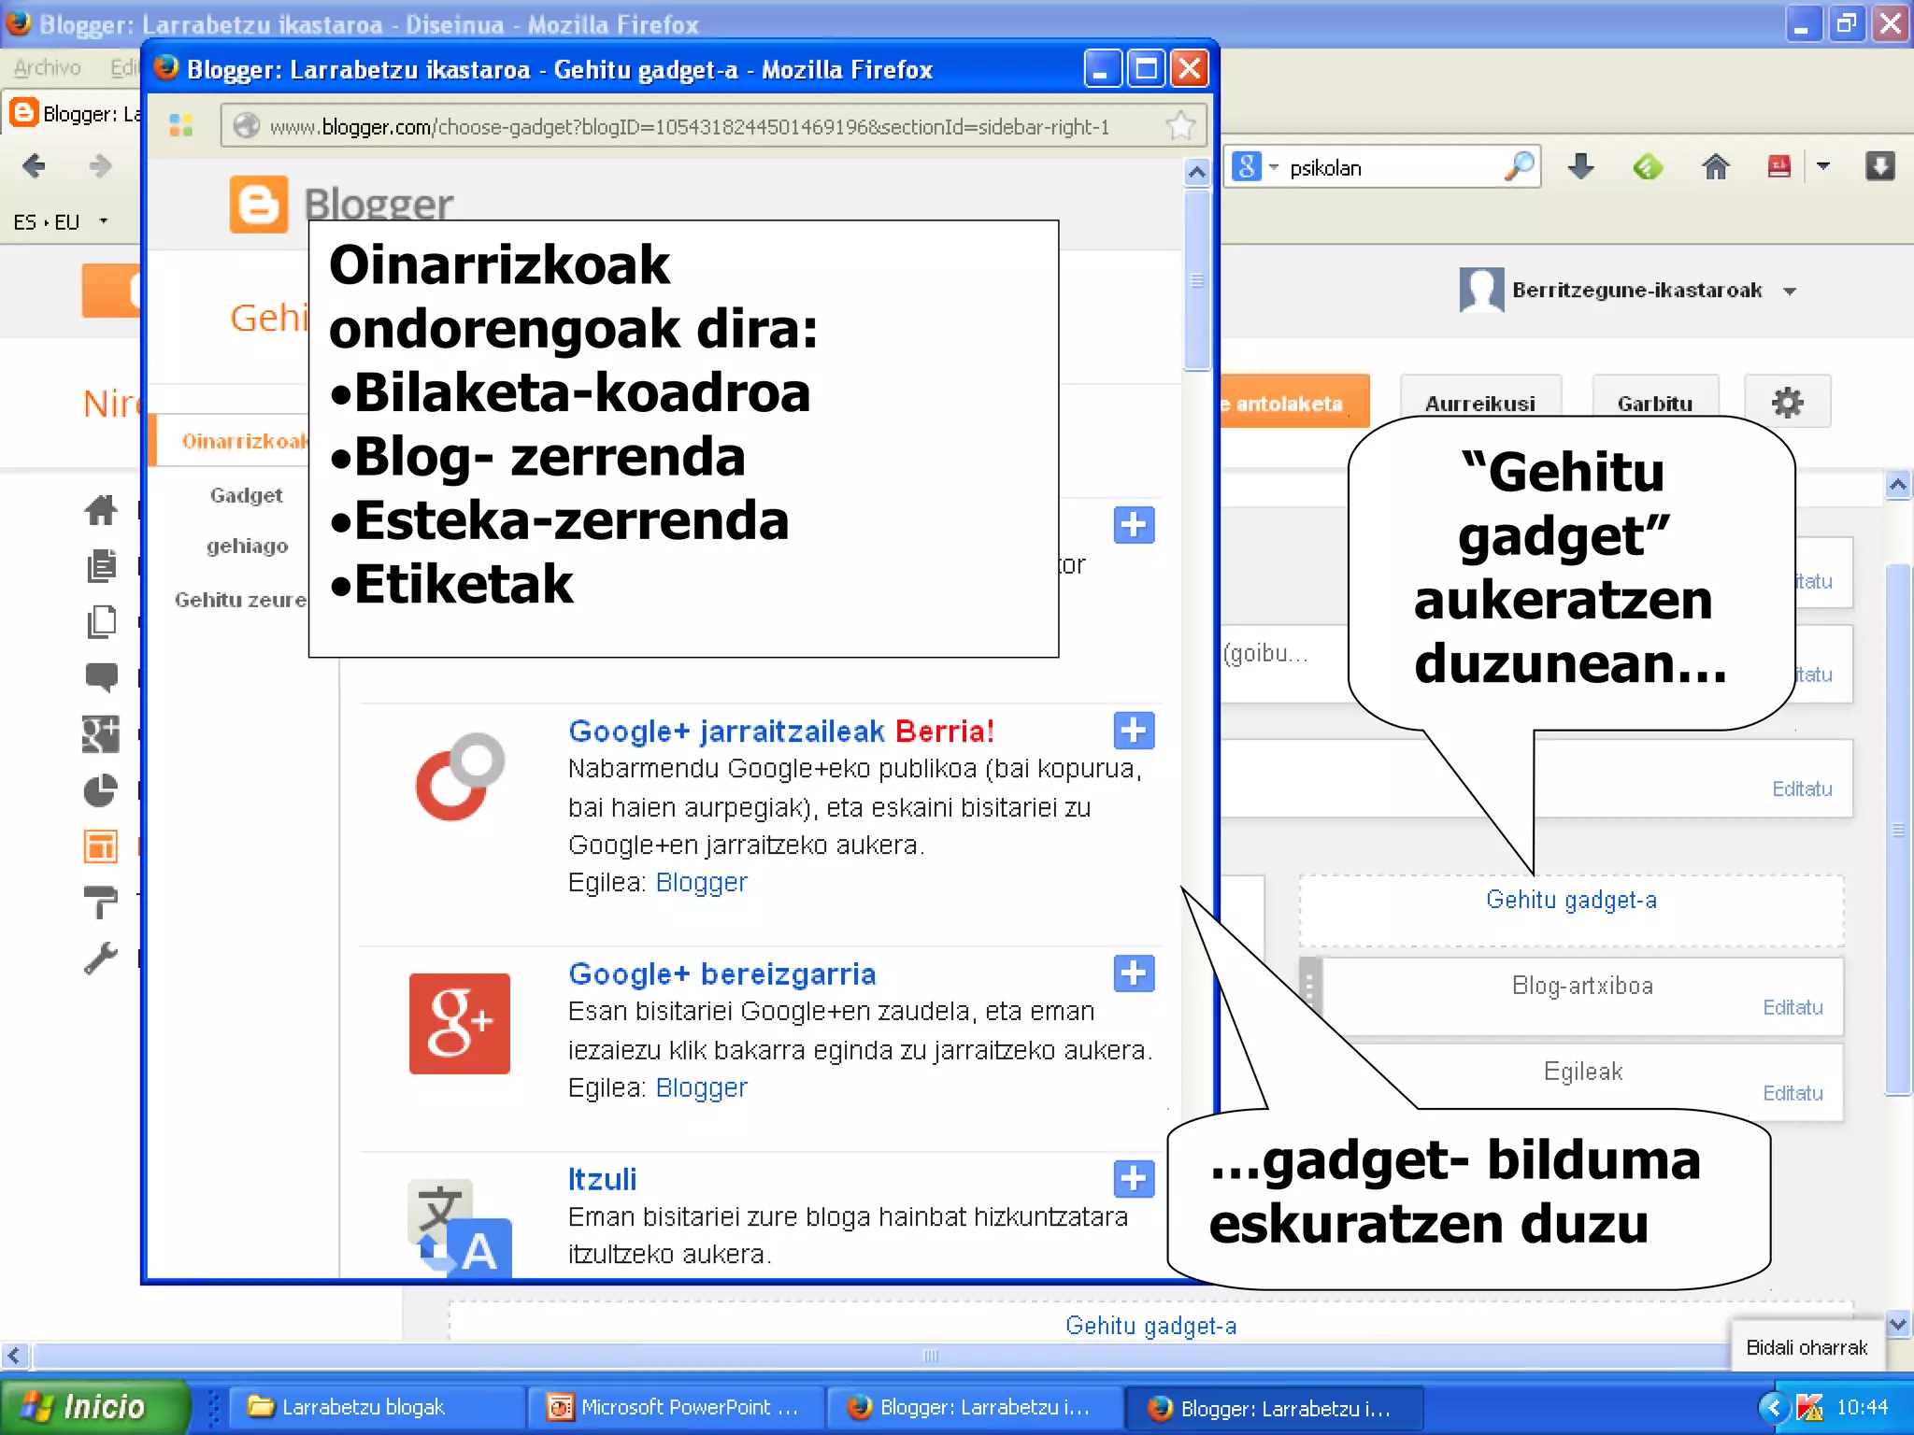Click the search magnifier icon
Screen dimensions: 1914x1435
tap(1519, 167)
